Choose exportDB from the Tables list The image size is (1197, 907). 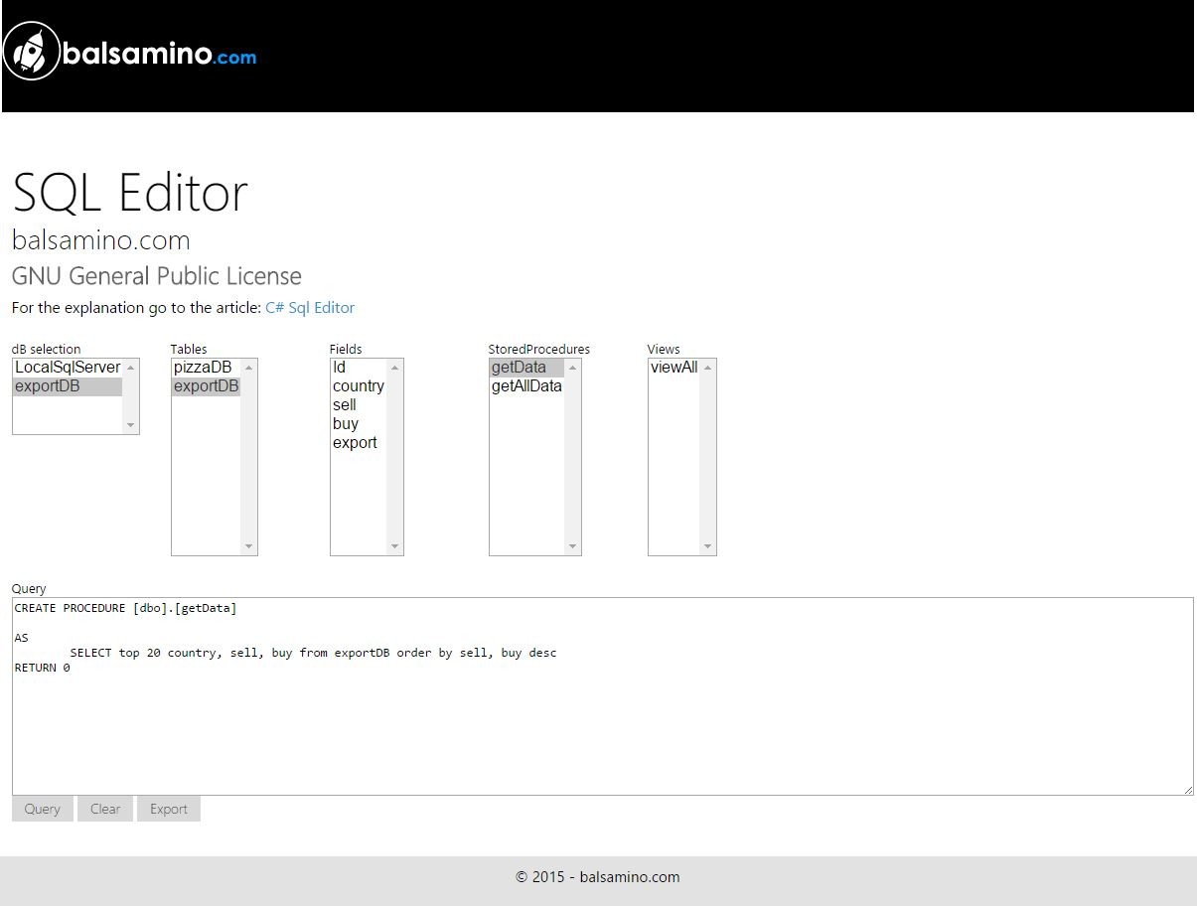pyautogui.click(x=206, y=386)
